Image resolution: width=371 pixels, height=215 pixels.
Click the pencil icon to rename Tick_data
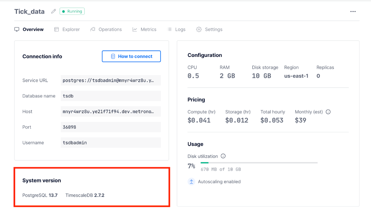[x=53, y=11]
